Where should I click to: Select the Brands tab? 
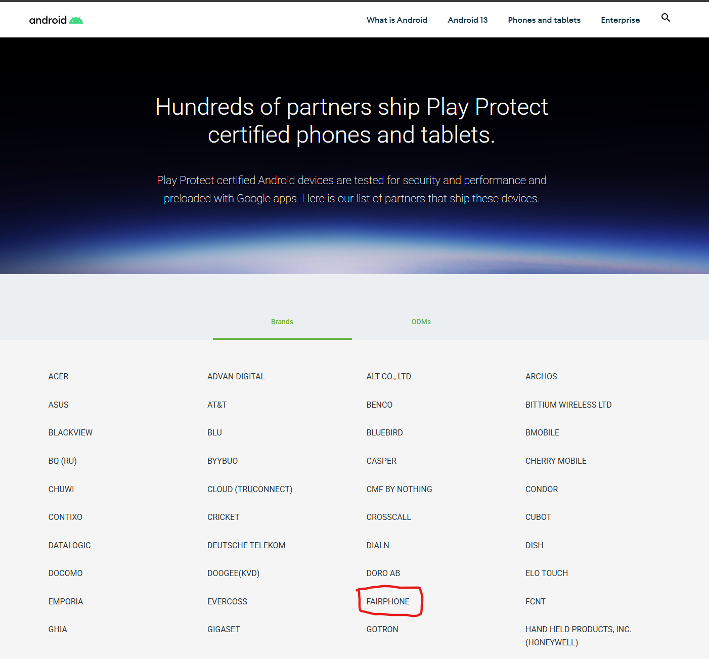(282, 322)
